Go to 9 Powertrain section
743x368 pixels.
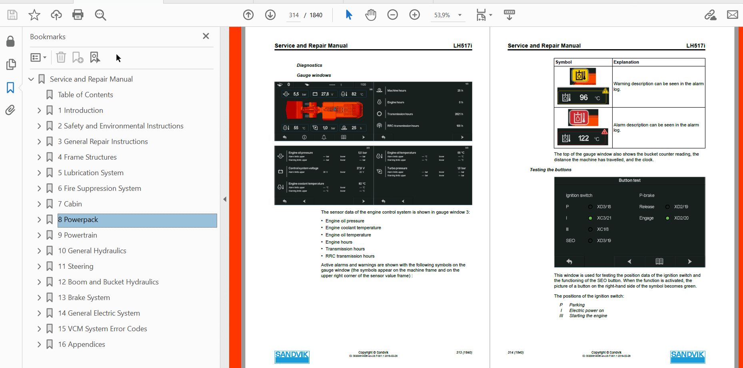point(78,235)
